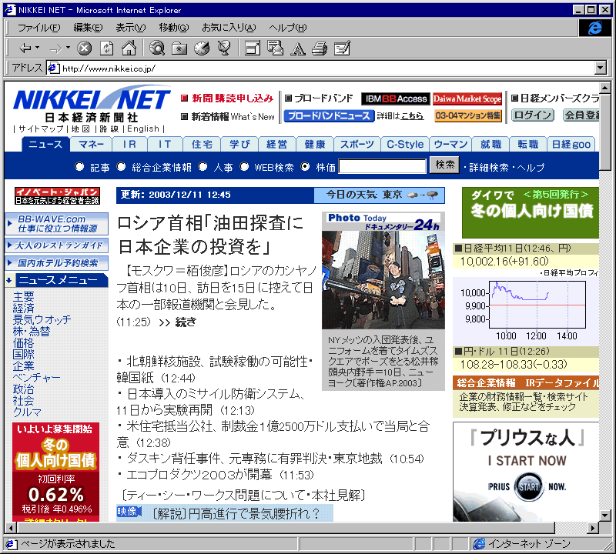Go to the home page via Home icon
The image size is (616, 554).
click(x=129, y=48)
